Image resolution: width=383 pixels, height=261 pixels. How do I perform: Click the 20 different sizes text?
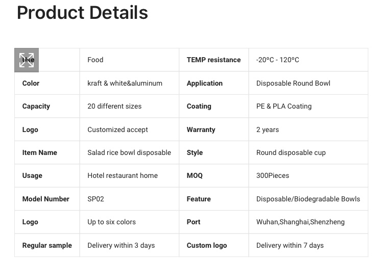click(x=114, y=107)
